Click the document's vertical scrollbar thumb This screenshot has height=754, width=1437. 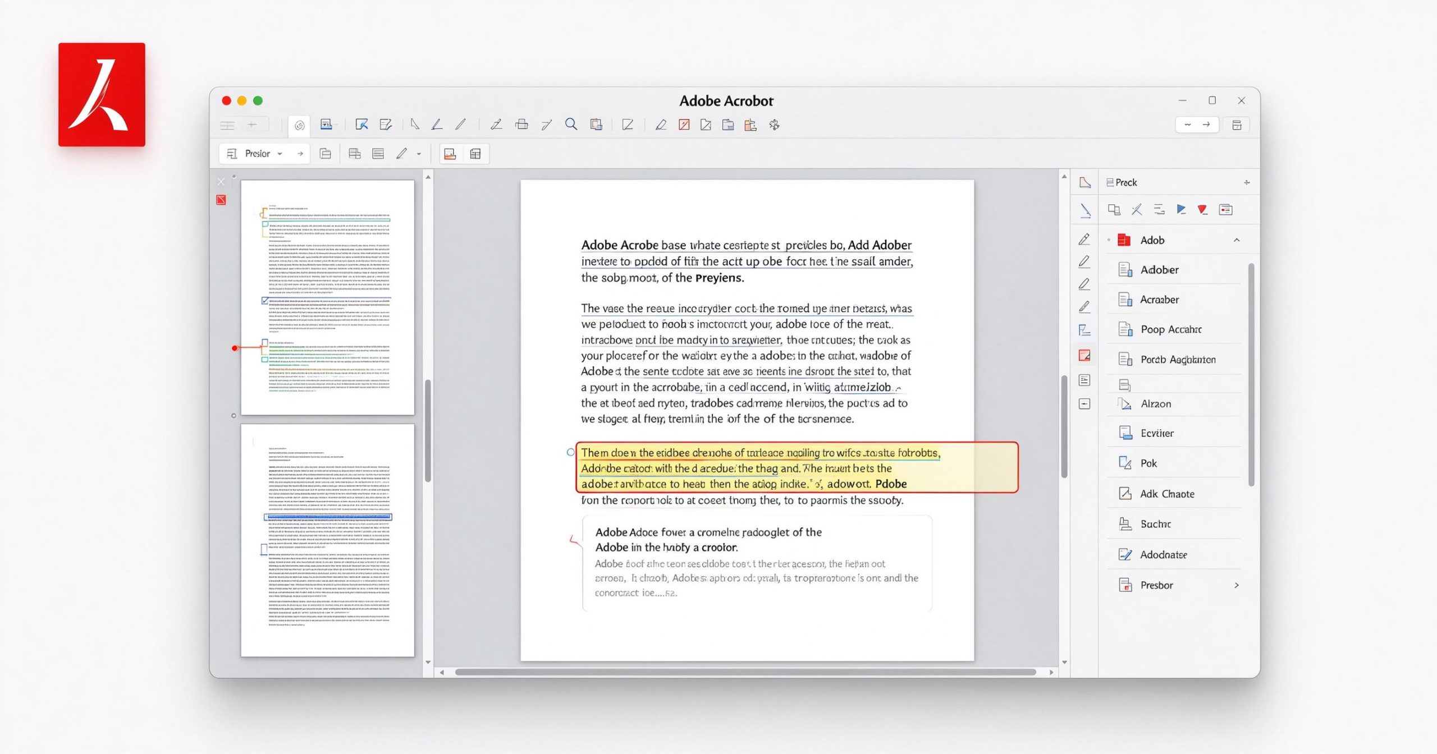click(1064, 427)
